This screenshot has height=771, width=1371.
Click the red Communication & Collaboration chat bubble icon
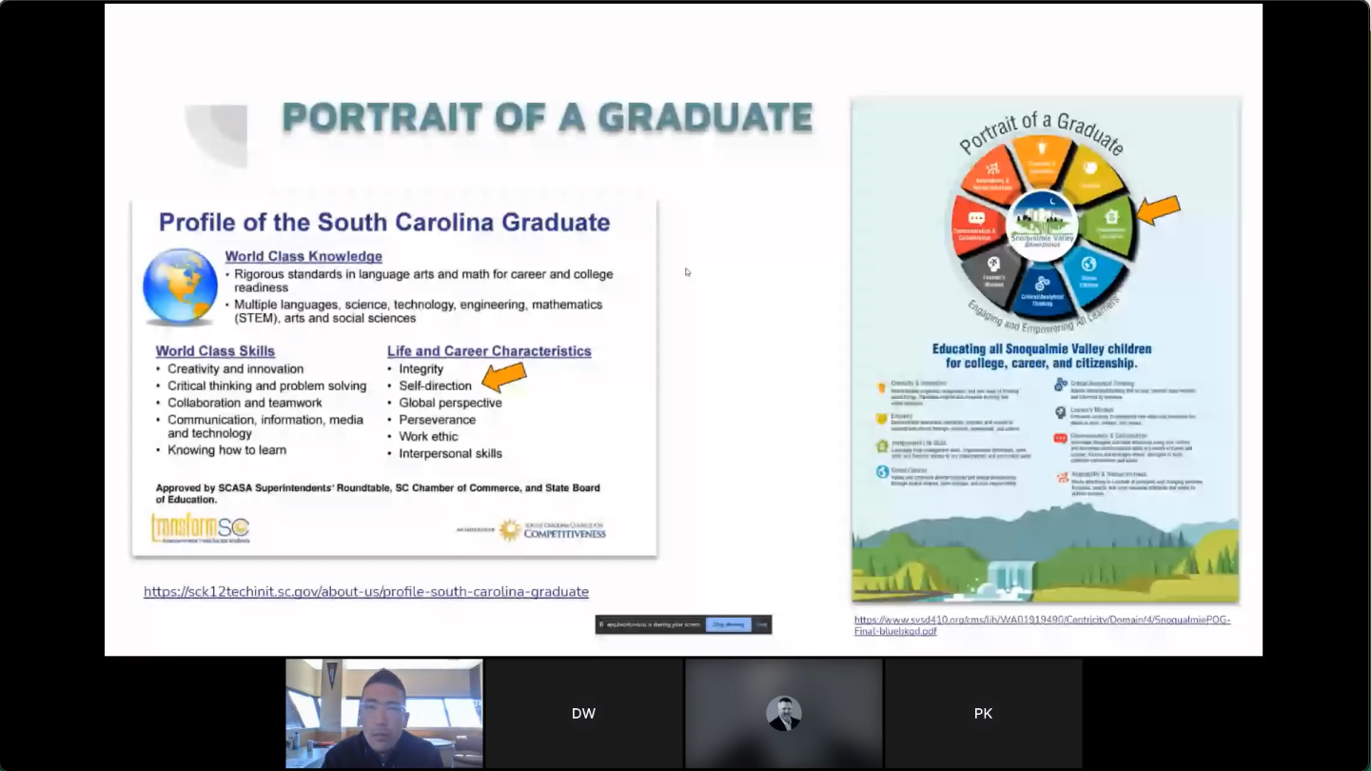976,217
